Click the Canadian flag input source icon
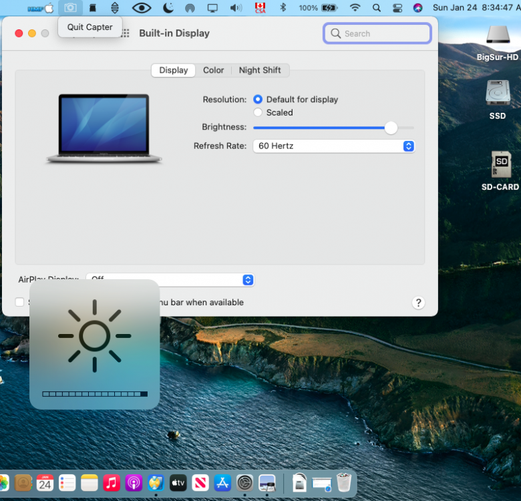This screenshot has height=501, width=521. (x=260, y=8)
